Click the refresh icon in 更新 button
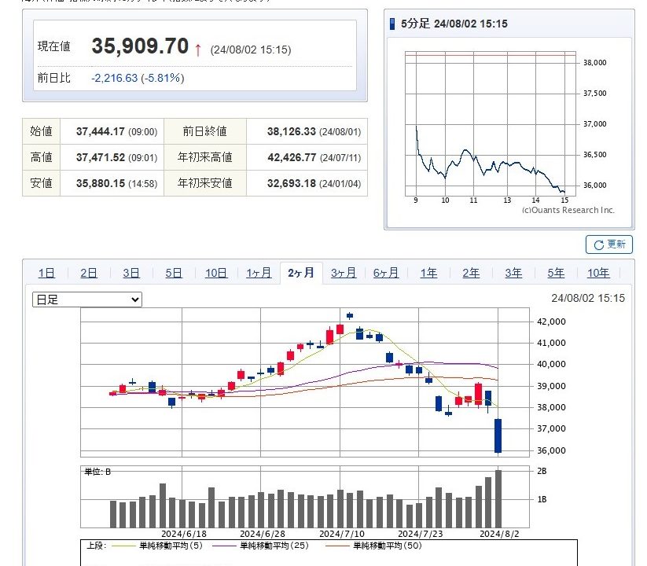The image size is (647, 566). point(597,244)
